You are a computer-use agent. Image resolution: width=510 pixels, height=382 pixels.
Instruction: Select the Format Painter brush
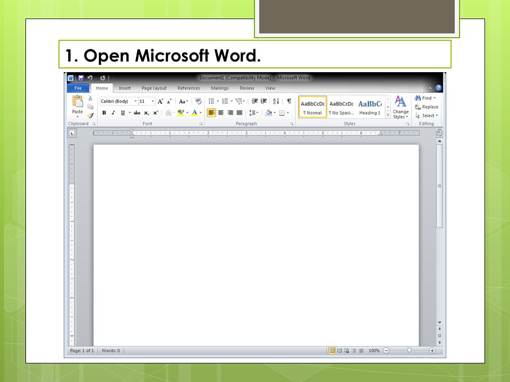(x=90, y=115)
